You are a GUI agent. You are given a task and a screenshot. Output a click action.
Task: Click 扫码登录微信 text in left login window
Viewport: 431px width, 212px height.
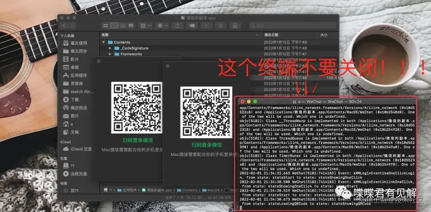pos(137,140)
